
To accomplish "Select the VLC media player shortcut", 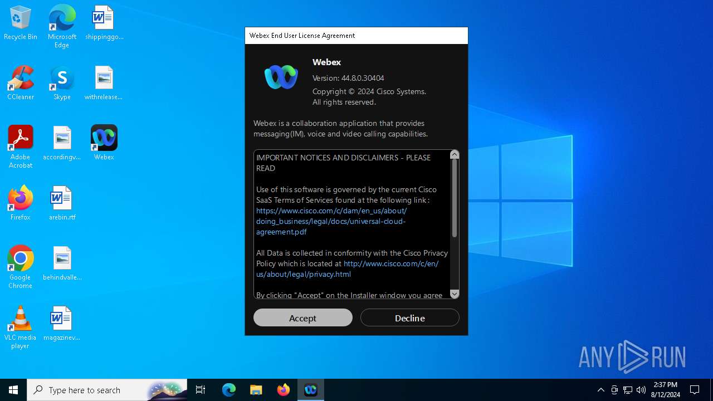I will 21,327.
